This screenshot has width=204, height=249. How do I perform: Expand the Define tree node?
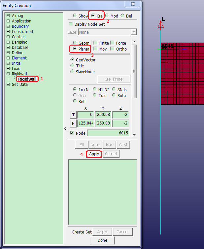[x=8, y=53]
